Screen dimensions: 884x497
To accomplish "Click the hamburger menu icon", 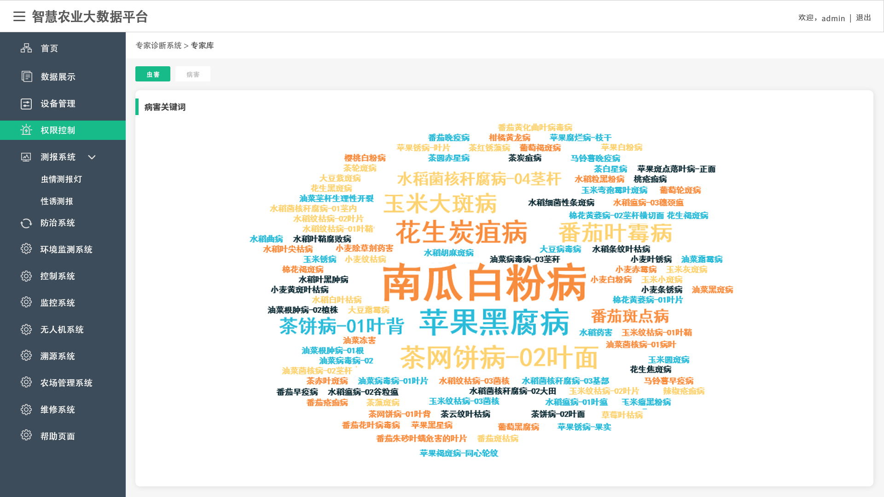I will [19, 17].
